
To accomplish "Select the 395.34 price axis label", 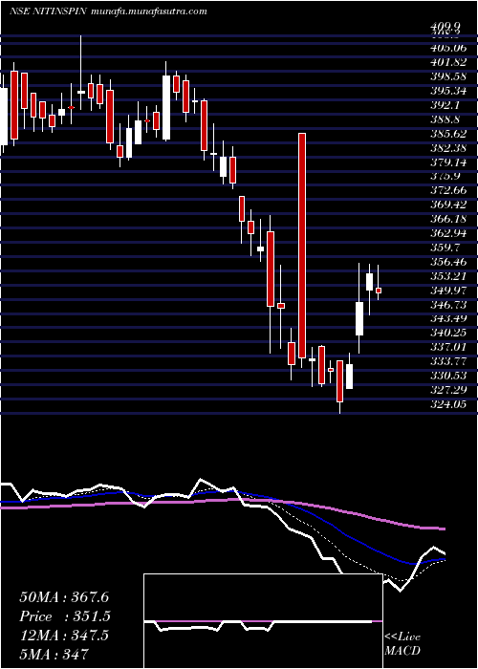I will (448, 91).
